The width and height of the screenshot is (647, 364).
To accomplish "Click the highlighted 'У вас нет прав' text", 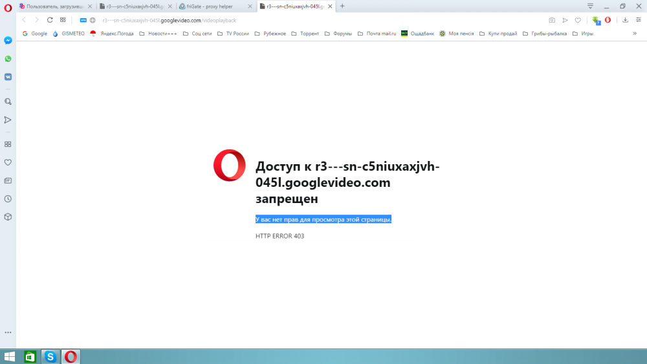I will [x=323, y=219].
